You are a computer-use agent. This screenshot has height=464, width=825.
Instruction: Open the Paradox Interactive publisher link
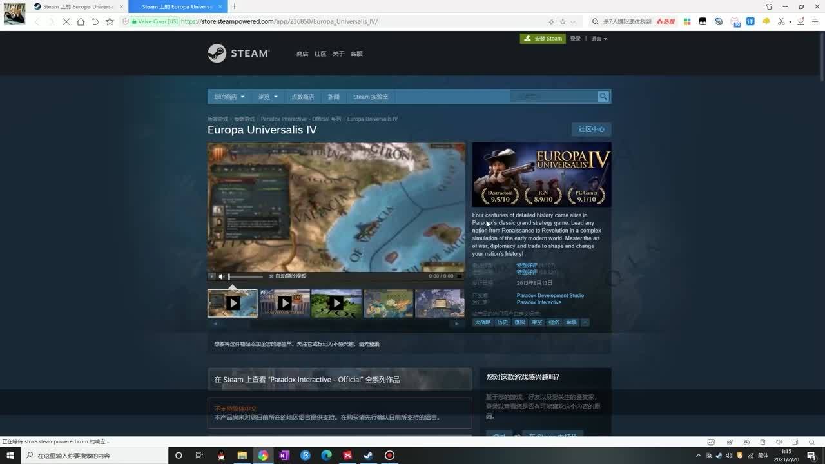click(x=539, y=302)
